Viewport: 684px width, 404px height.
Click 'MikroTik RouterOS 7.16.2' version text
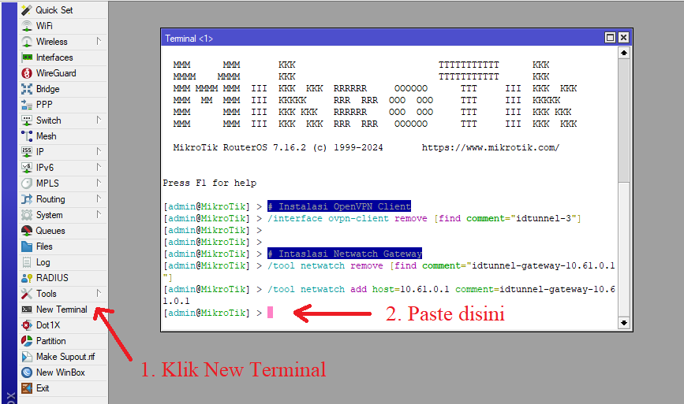[x=240, y=147]
